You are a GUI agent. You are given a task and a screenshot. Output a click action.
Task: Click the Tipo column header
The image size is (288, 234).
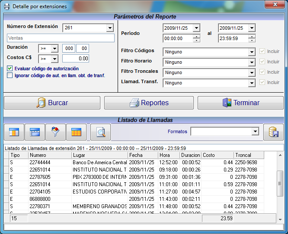point(19,155)
